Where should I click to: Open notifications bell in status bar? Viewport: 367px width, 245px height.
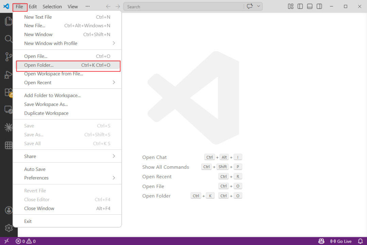[x=361, y=241]
